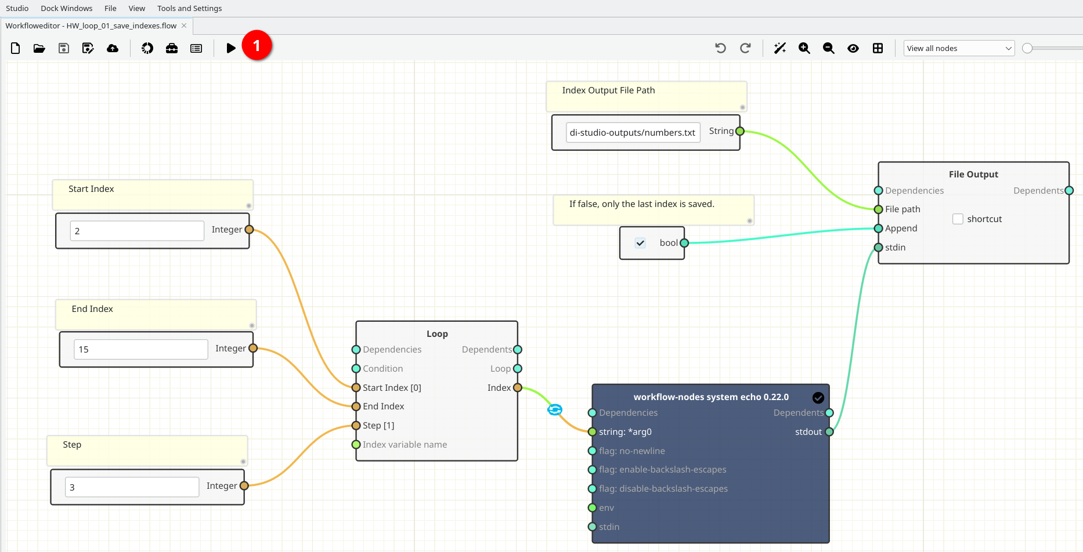This screenshot has height=552, width=1083.
Task: Open the File menu
Action: tap(110, 8)
